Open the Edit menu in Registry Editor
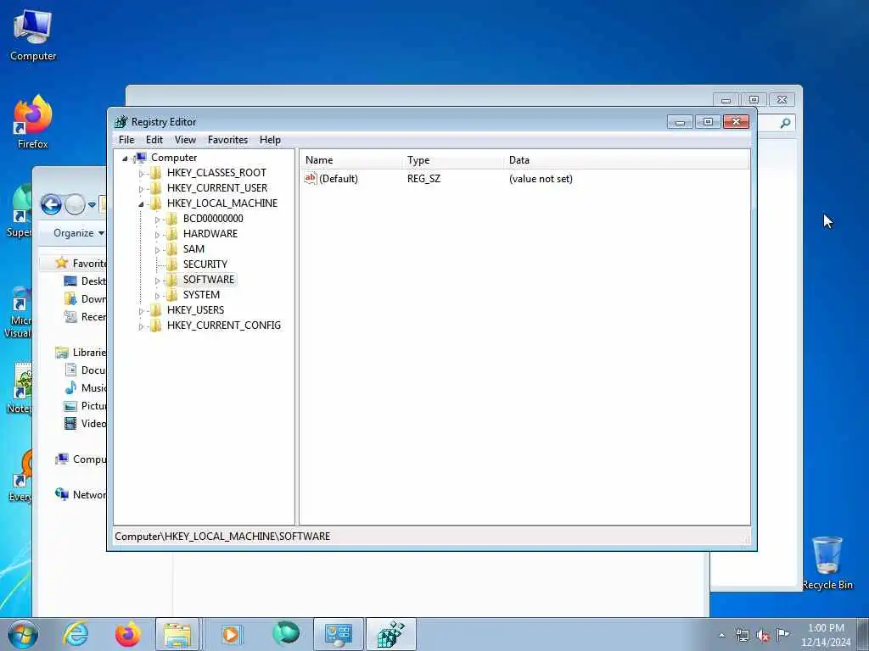Screen dimensions: 869x651 tap(154, 140)
